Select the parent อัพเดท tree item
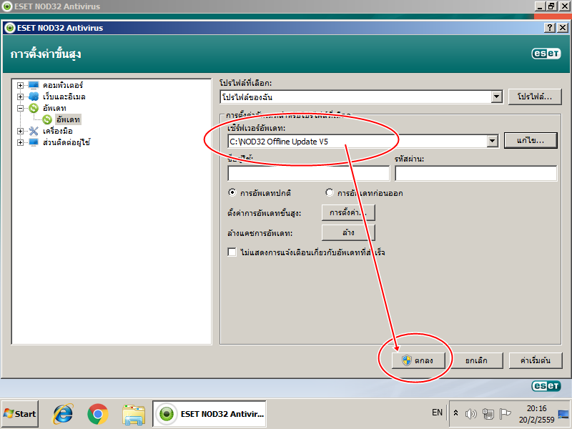The image size is (572, 429). [x=54, y=108]
